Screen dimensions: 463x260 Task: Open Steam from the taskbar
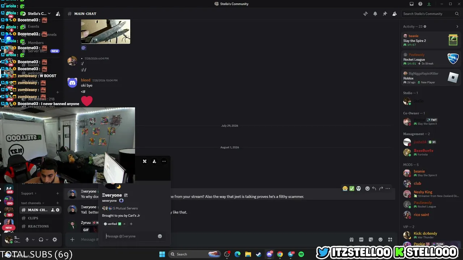259,254
